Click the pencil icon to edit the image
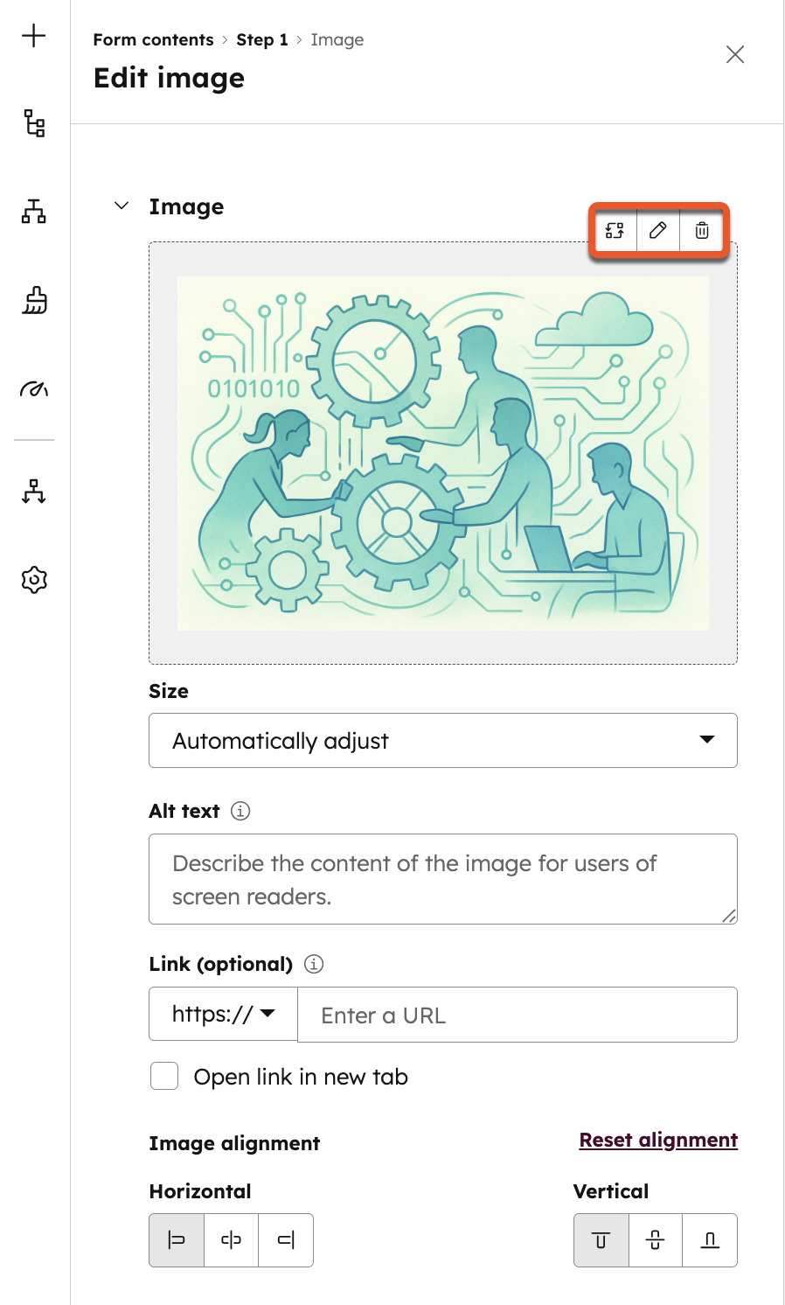The height and width of the screenshot is (1305, 785). 658,231
